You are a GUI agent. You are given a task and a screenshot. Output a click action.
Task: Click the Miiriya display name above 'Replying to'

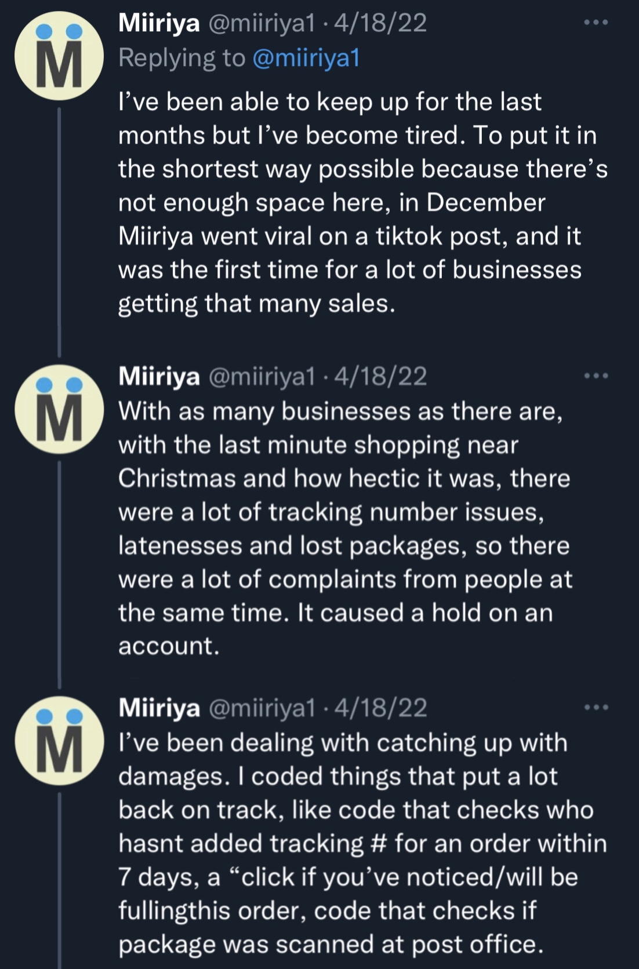pyautogui.click(x=159, y=23)
